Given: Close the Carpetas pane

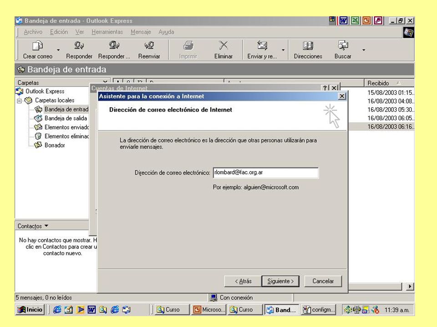Looking at the screenshot, I should point(105,82).
